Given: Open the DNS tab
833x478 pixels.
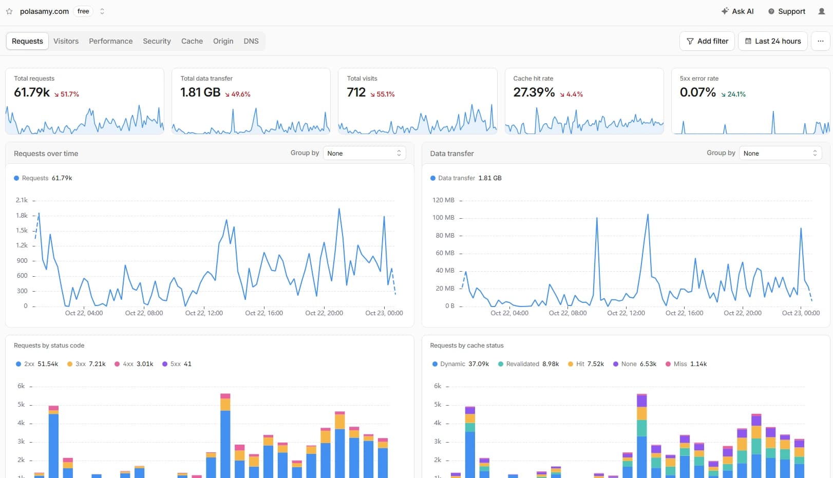Looking at the screenshot, I should [251, 41].
